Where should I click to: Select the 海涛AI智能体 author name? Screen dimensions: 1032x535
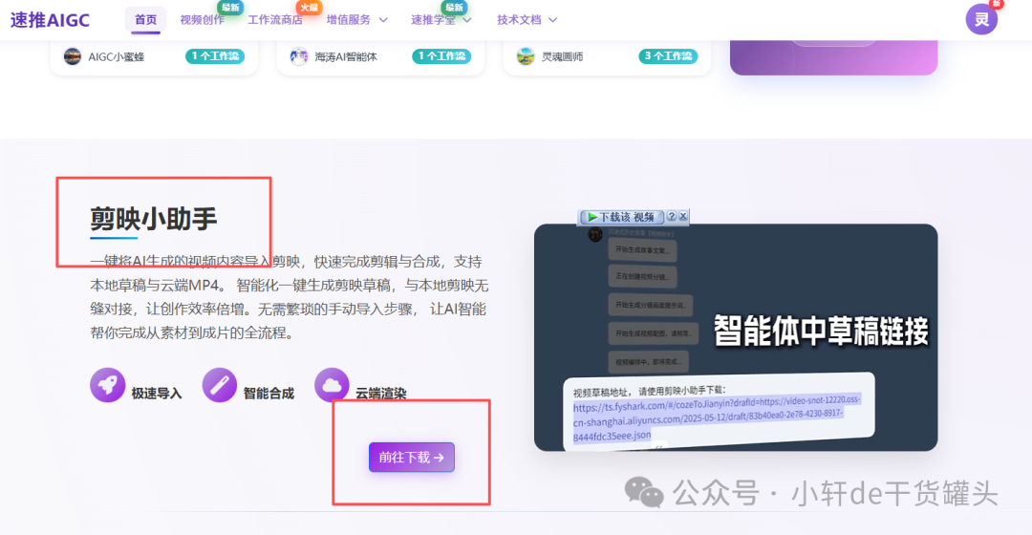click(346, 56)
